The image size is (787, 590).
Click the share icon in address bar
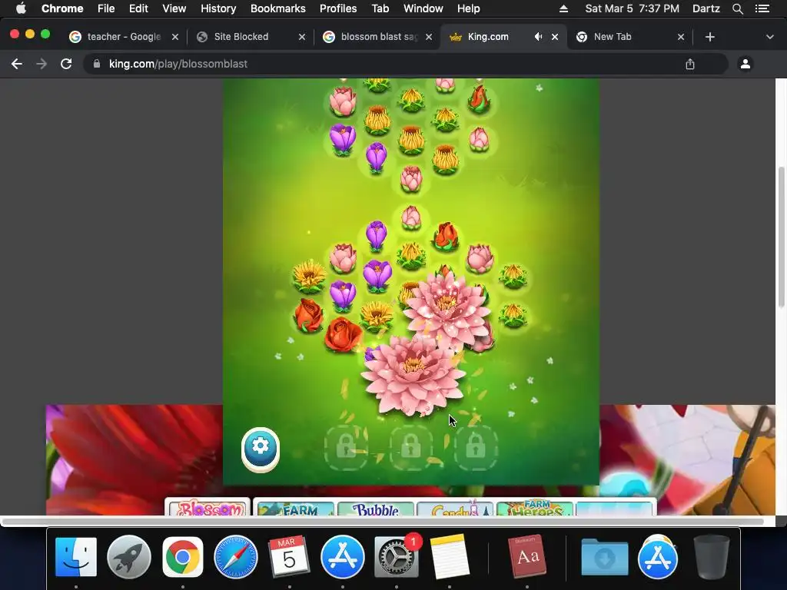[690, 64]
